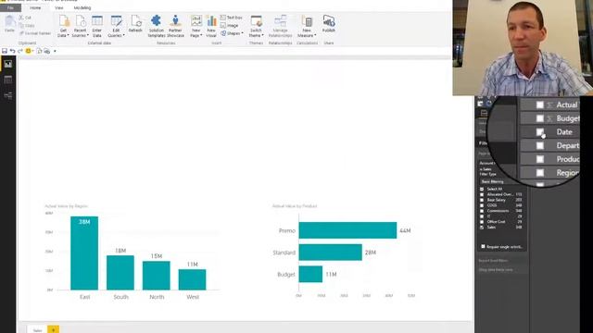Open Manage Relationships
Viewport: 593px width, 333px height.
280,27
